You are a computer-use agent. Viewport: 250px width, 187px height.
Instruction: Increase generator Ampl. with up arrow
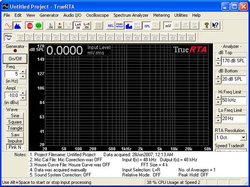tap(23, 93)
